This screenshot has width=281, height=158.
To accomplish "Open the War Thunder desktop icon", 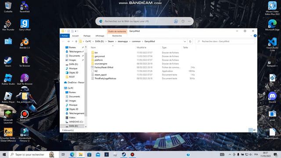I will [x=8, y=25].
